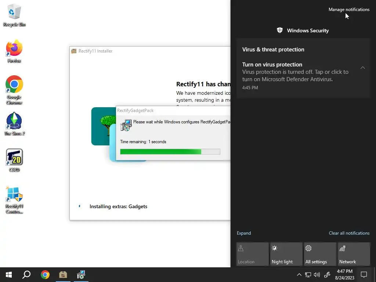The image size is (376, 282).
Task: Select the CS2D desktop shortcut
Action: point(14,160)
